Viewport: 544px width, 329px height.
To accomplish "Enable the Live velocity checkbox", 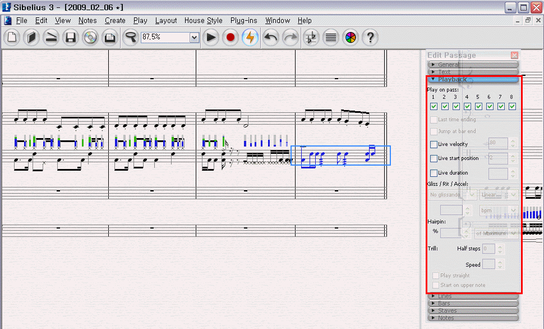I will (434, 144).
